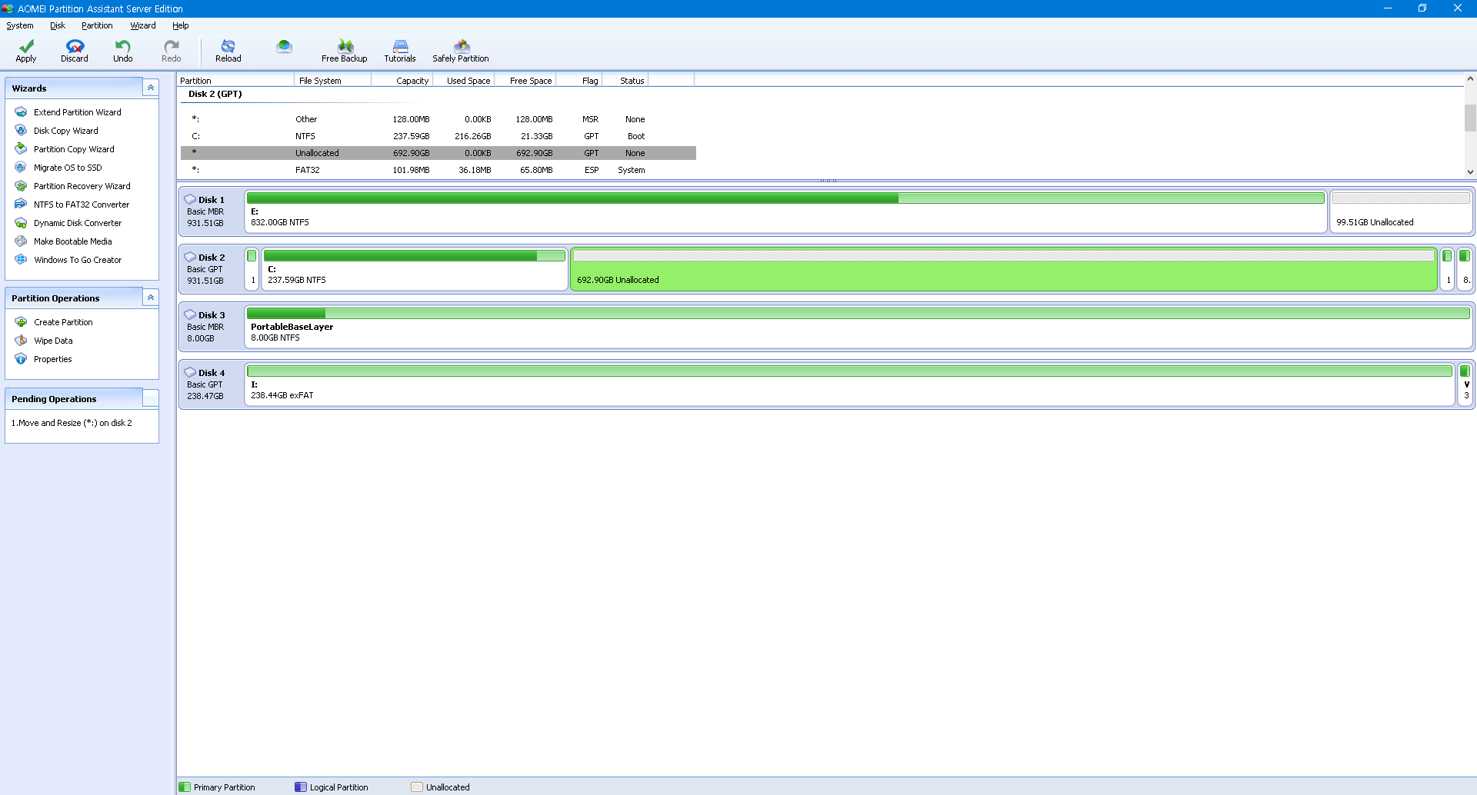Open Dynamic Disk Converter
1477x795 pixels.
click(x=77, y=223)
